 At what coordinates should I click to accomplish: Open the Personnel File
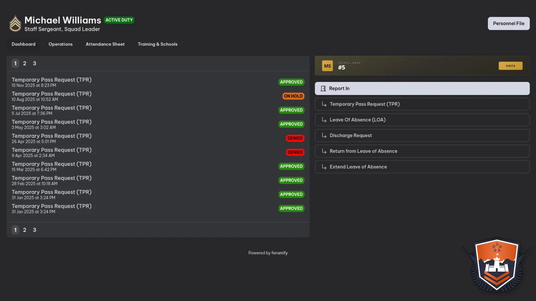[509, 23]
